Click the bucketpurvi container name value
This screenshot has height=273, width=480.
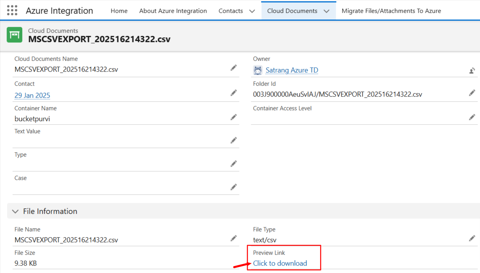click(x=32, y=119)
